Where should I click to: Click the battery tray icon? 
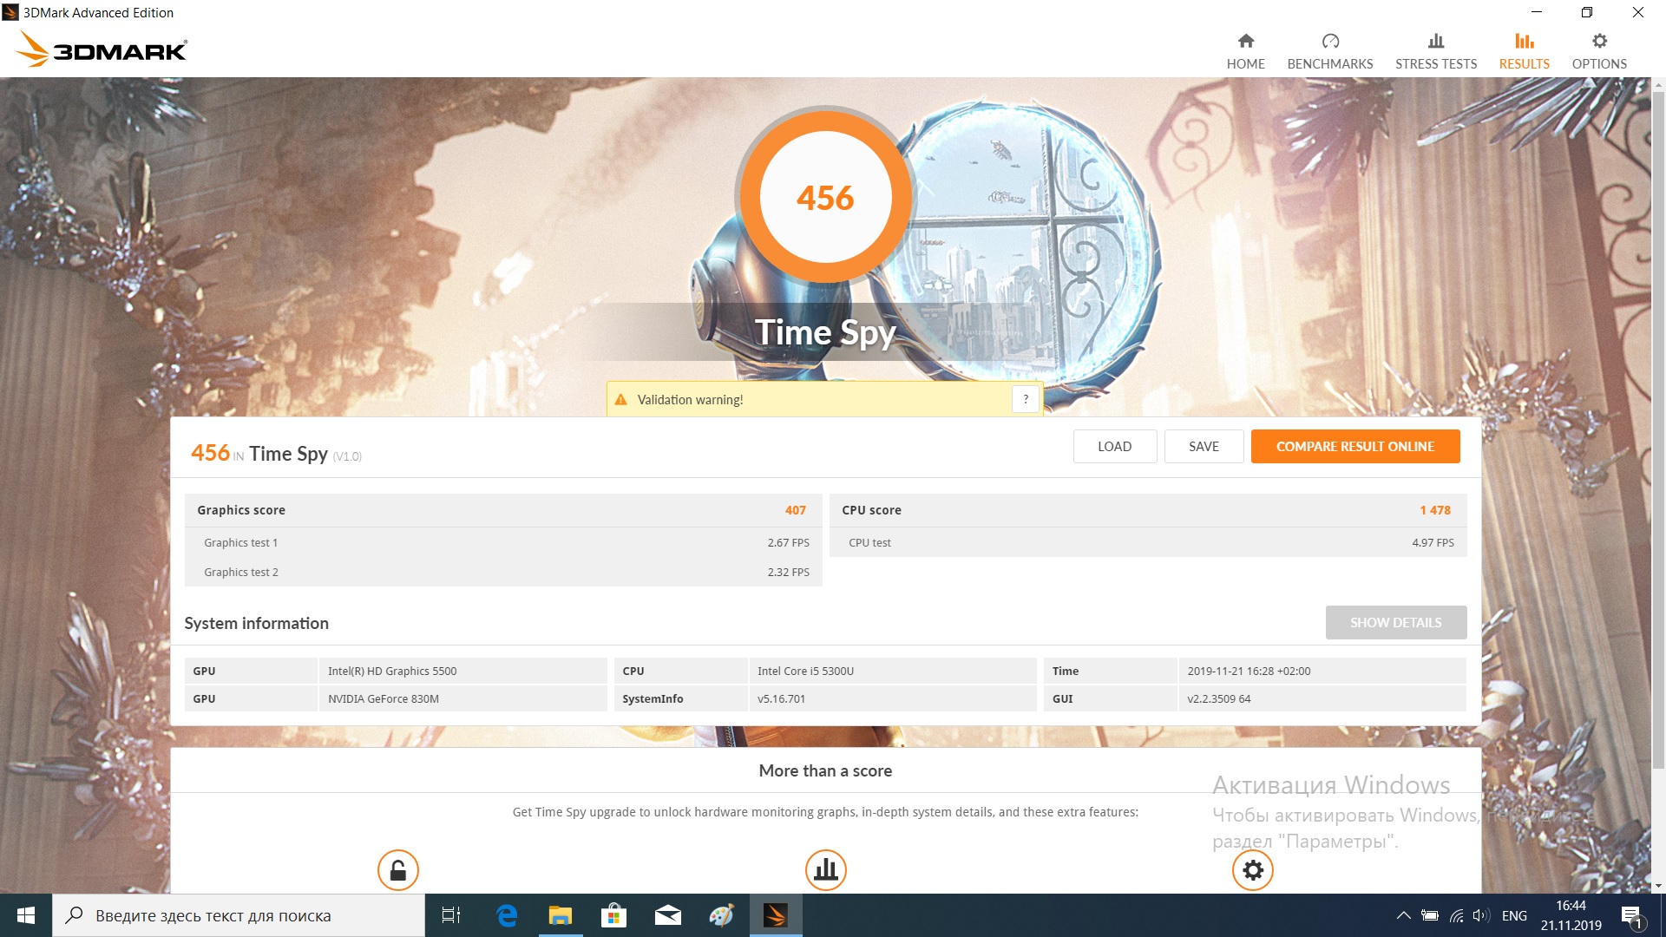click(1430, 915)
